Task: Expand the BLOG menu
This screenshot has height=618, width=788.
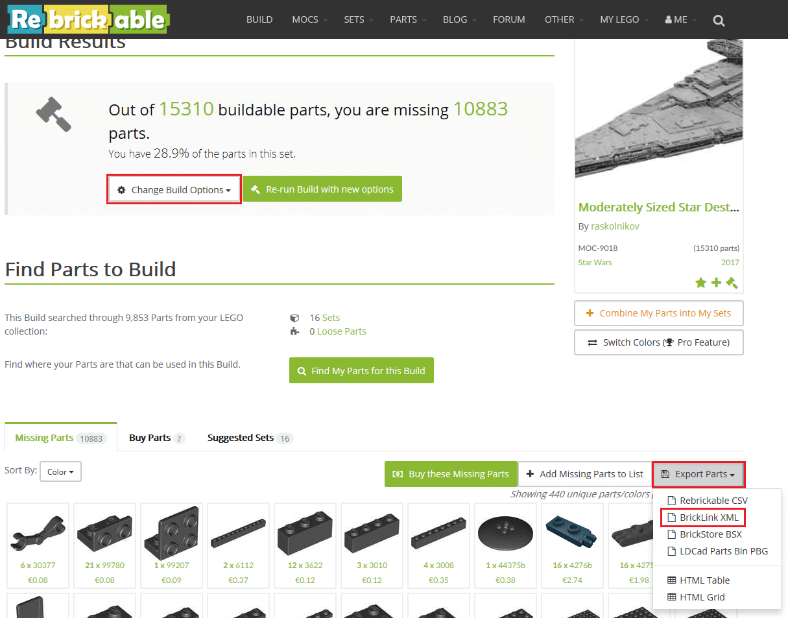Action: click(460, 19)
